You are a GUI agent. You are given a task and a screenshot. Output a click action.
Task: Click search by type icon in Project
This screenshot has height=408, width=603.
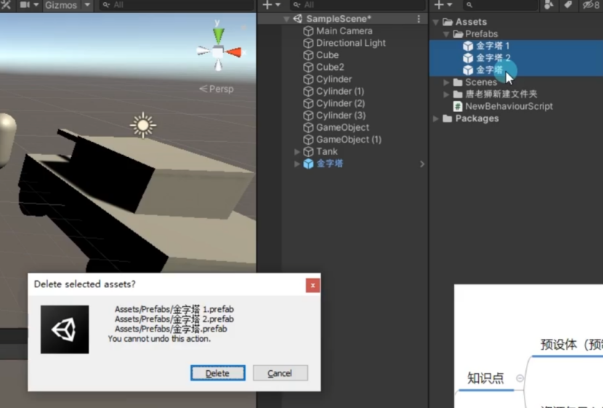(x=549, y=4)
